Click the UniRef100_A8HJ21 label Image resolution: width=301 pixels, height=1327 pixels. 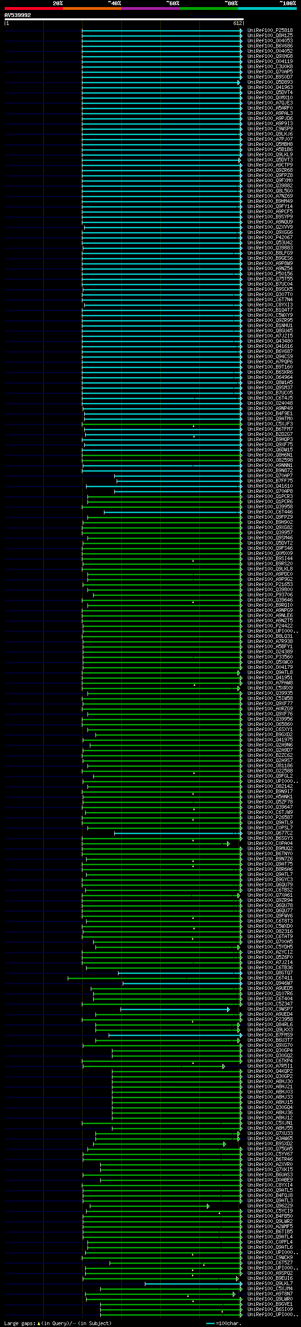click(269, 1087)
